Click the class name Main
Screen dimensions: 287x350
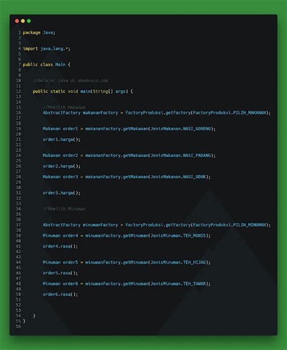pyautogui.click(x=61, y=65)
